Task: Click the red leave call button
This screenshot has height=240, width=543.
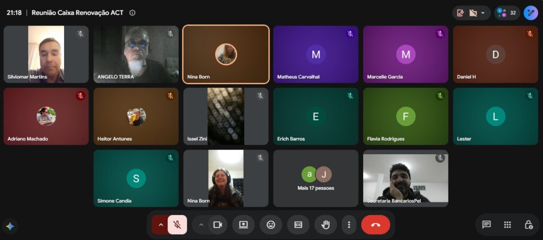Action: coord(375,225)
